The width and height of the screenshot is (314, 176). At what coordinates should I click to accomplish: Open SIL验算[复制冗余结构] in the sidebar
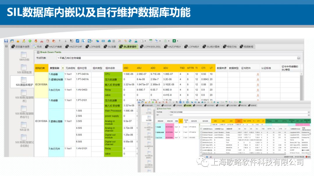[24, 141]
